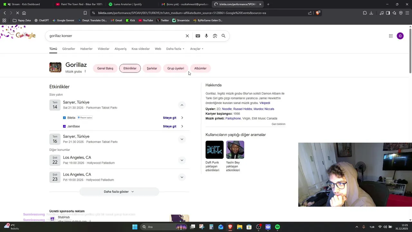Select the Şarkılar chip

152,68
